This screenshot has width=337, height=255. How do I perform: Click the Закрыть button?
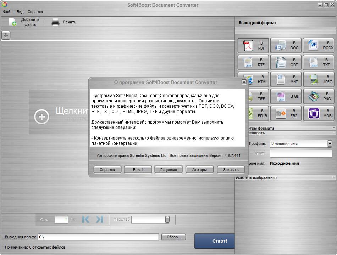231,170
